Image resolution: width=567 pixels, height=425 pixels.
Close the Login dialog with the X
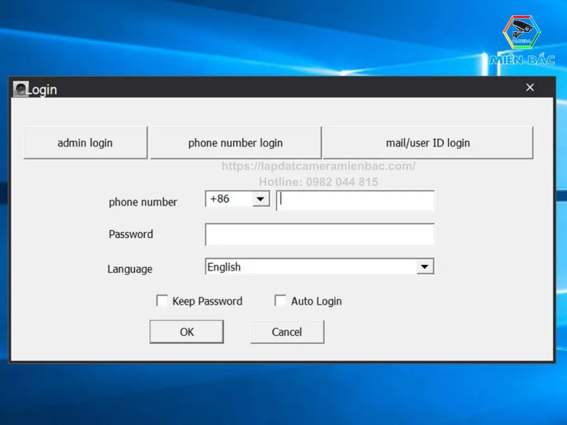coord(529,87)
